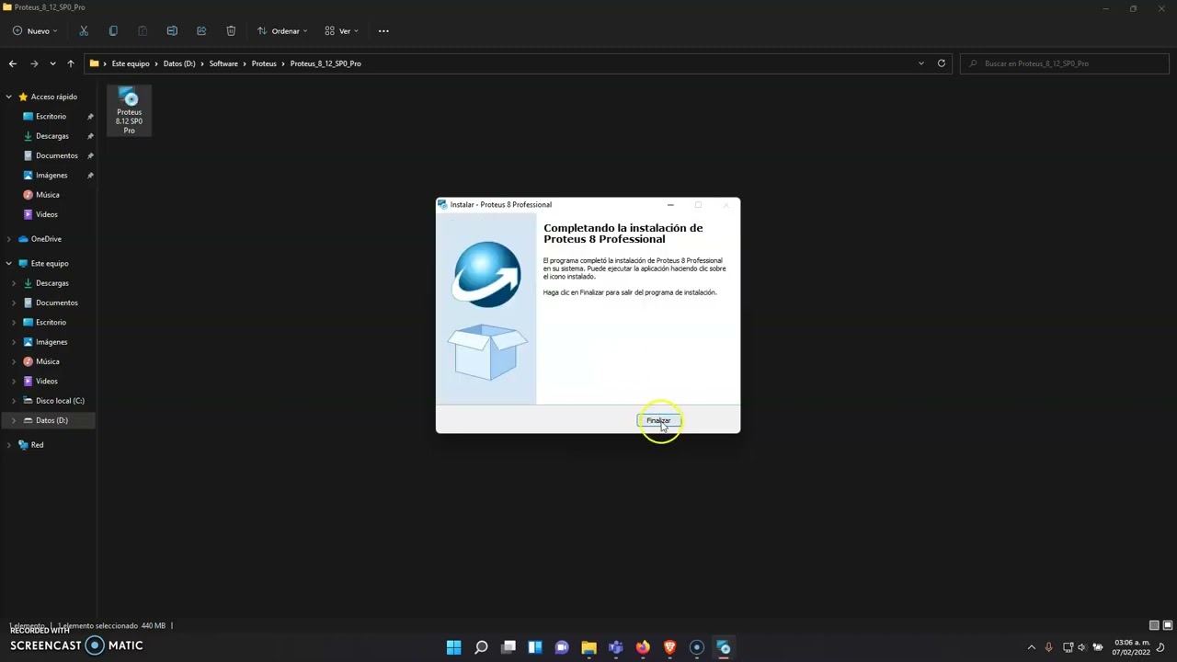Select 'Proteus' breadcrumb in the address bar
This screenshot has width=1177, height=662.
[x=264, y=63]
